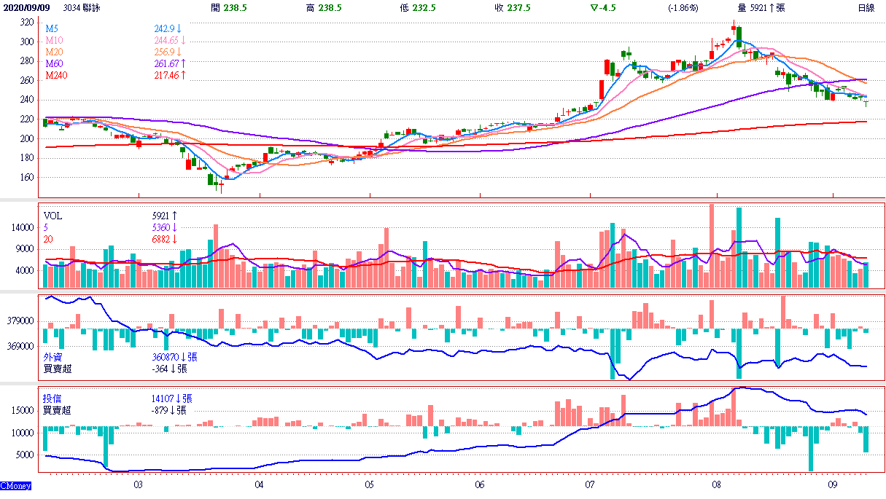
Task: Click the M20 moving average legend
Action: click(55, 52)
